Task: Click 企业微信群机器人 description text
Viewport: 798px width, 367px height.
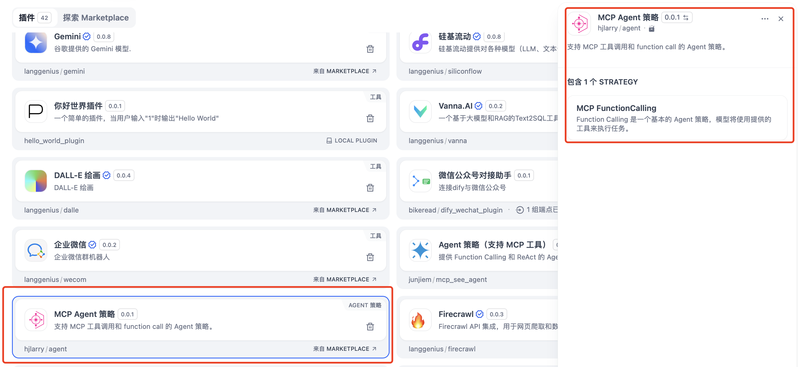Action: [82, 257]
